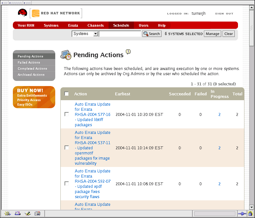This screenshot has width=255, height=218.
Task: Click the turnerjh username text
Action: (x=198, y=13)
